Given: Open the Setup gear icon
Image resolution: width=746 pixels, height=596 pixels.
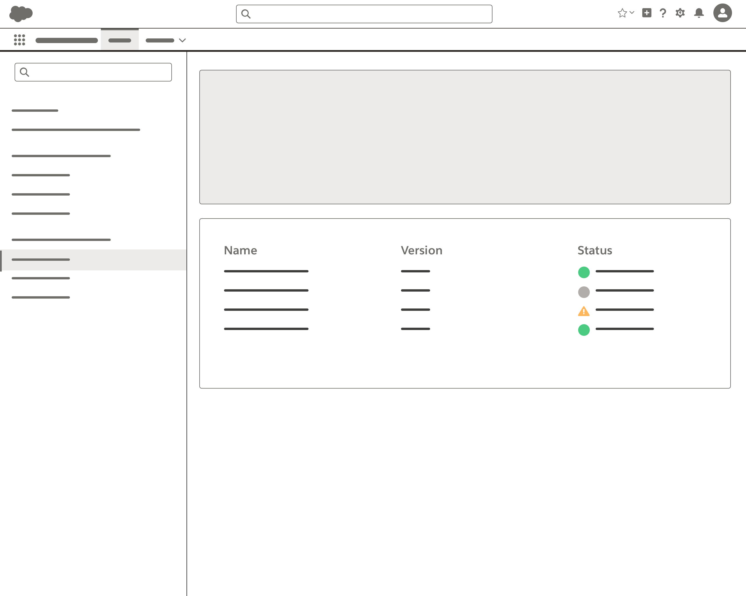Looking at the screenshot, I should [x=680, y=13].
